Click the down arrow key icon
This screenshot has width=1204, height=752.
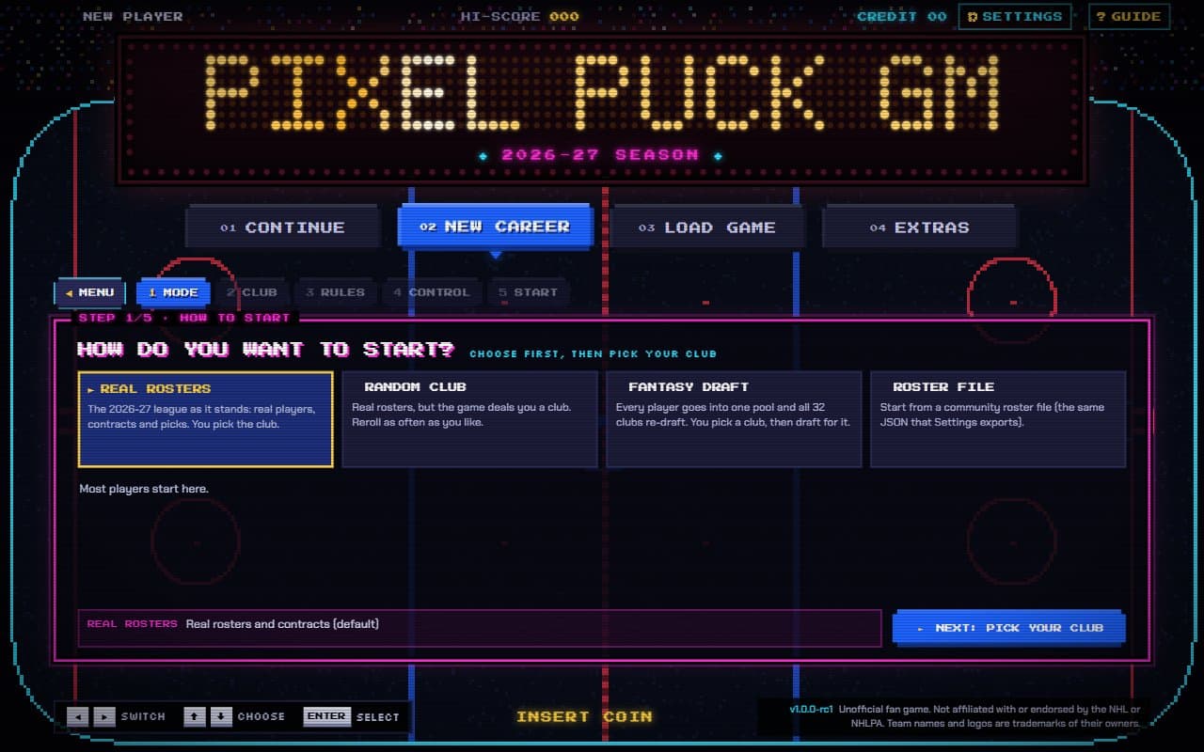[221, 716]
